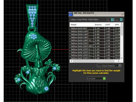The height and width of the screenshot is (102, 136).
Task: Sort by the DWT column header
Action: [x=109, y=25]
